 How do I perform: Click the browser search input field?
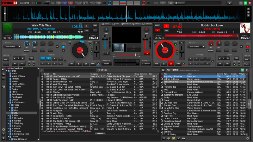(x=70, y=70)
